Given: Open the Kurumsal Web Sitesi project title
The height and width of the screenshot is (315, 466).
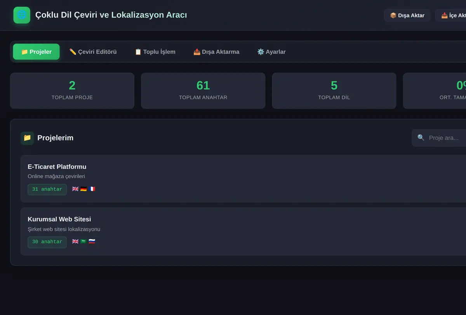Looking at the screenshot, I should pos(59,219).
